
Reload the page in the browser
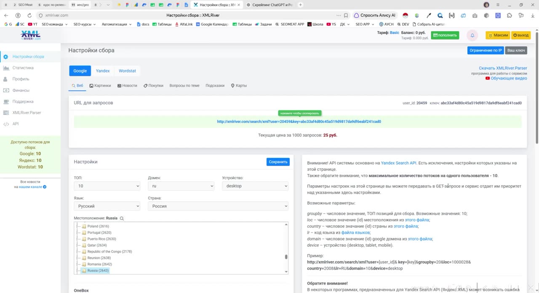click(x=29, y=15)
